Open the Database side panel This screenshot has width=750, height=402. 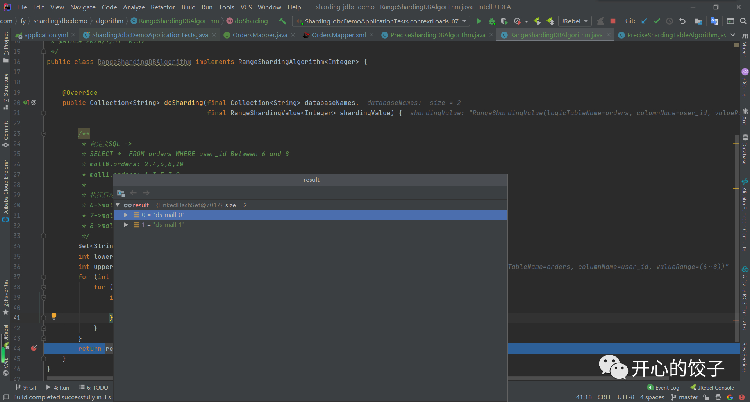pos(745,149)
